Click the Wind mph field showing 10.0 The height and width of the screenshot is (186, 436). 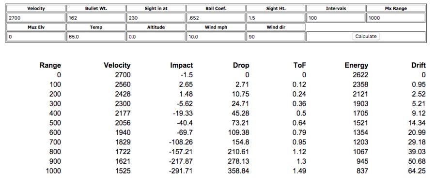[216, 37]
